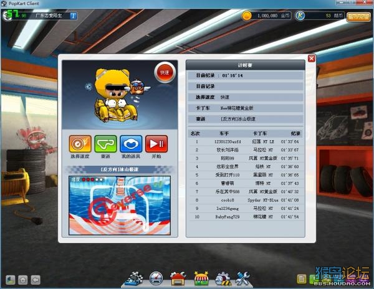Close the 计时赛 dialog with red X
Screen dimensions: 374x289
[312, 59]
